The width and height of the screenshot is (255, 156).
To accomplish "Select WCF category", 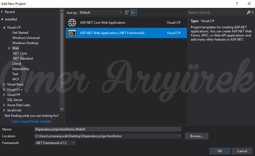I will pos(16,79).
